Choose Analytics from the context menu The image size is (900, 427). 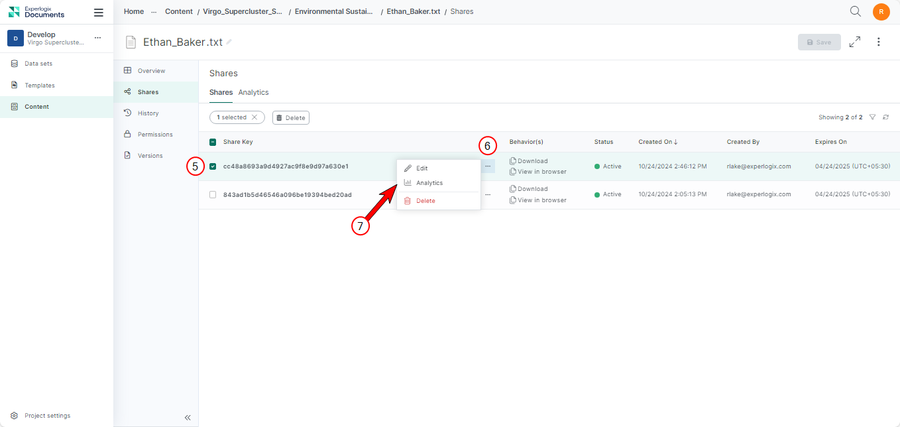click(429, 183)
